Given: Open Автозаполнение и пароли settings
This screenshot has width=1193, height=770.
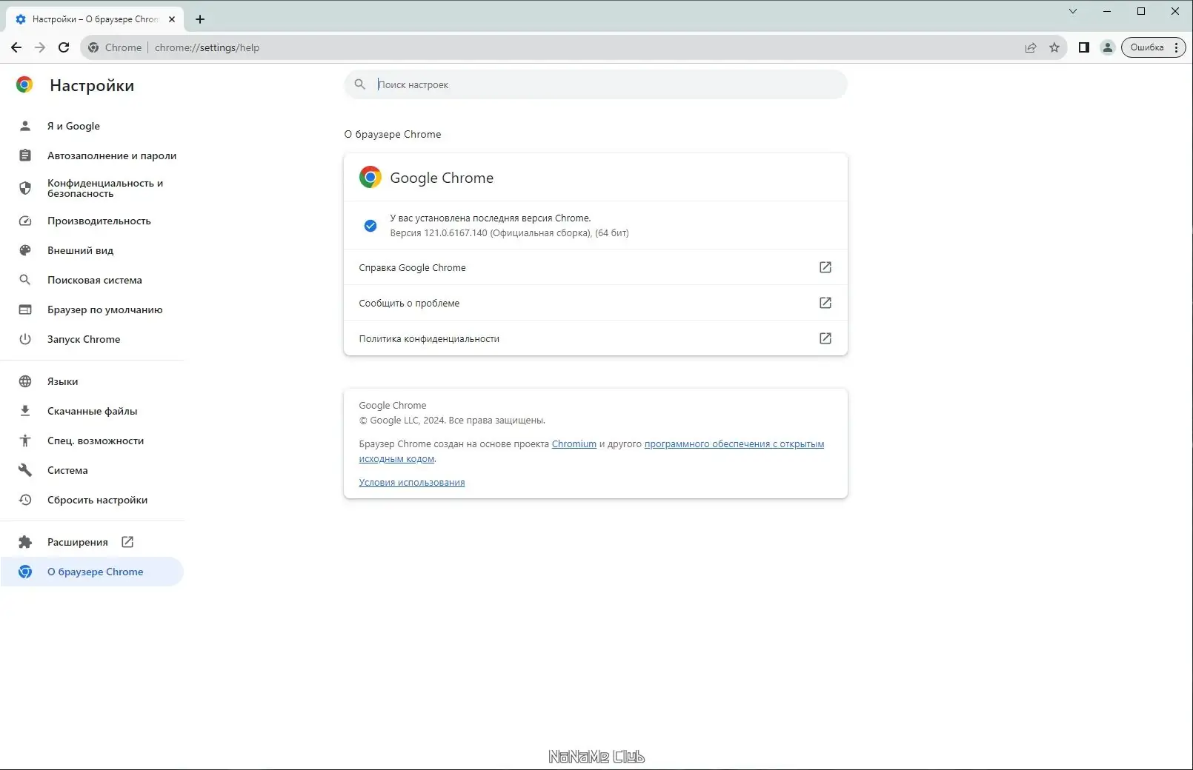Looking at the screenshot, I should coord(92,155).
